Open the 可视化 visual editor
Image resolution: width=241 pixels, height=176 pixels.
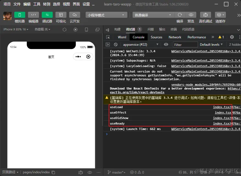click(61, 15)
